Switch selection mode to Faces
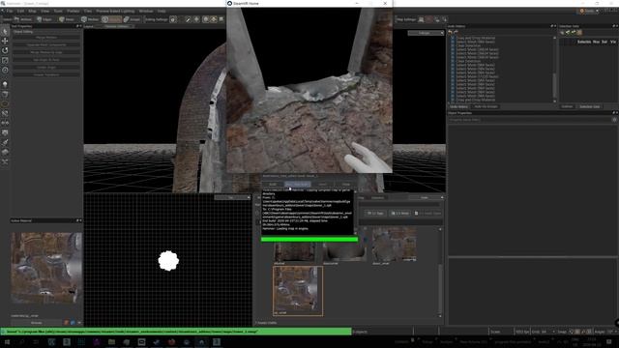Image resolution: width=619 pixels, height=348 pixels. (x=67, y=19)
